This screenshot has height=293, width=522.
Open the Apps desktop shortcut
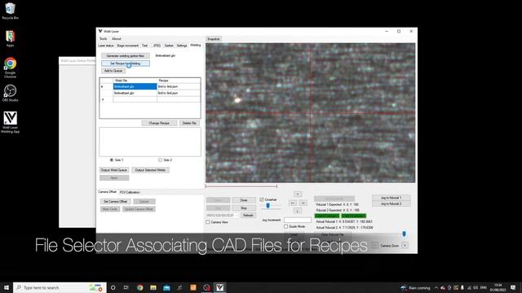tap(10, 38)
